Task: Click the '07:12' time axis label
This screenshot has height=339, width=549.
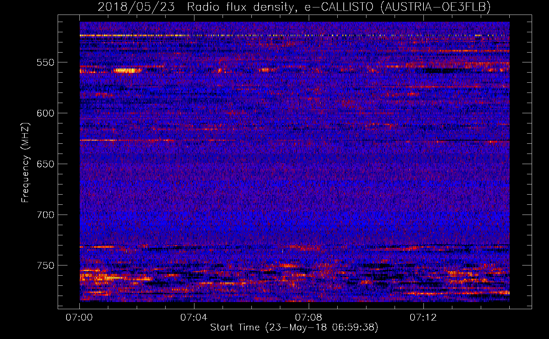Action: pyautogui.click(x=423, y=318)
